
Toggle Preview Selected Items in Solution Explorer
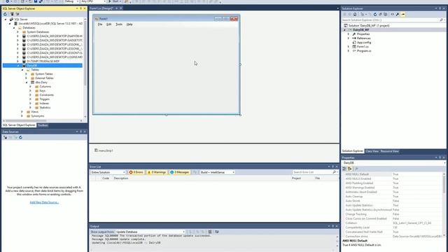[x=403, y=14]
